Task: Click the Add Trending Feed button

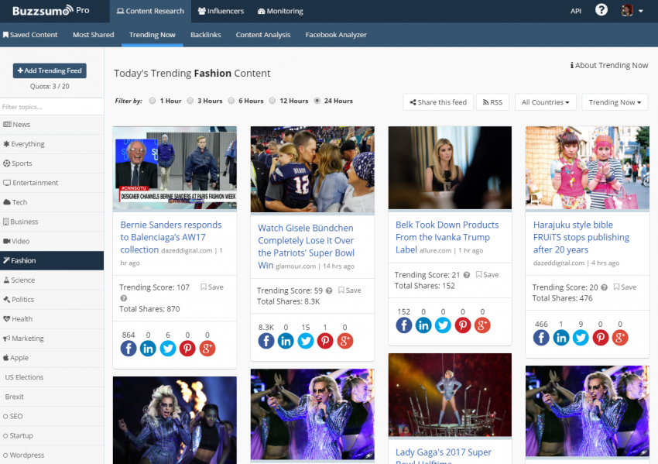Action: (x=50, y=70)
